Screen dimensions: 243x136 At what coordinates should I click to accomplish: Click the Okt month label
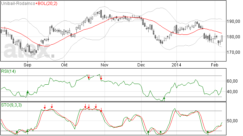click(64, 65)
